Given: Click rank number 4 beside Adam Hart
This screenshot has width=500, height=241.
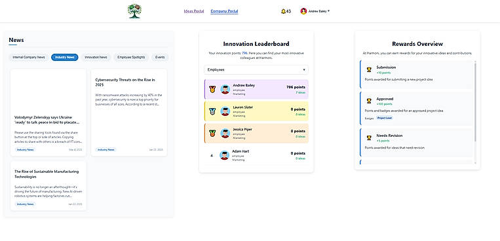Looking at the screenshot, I should [x=212, y=156].
